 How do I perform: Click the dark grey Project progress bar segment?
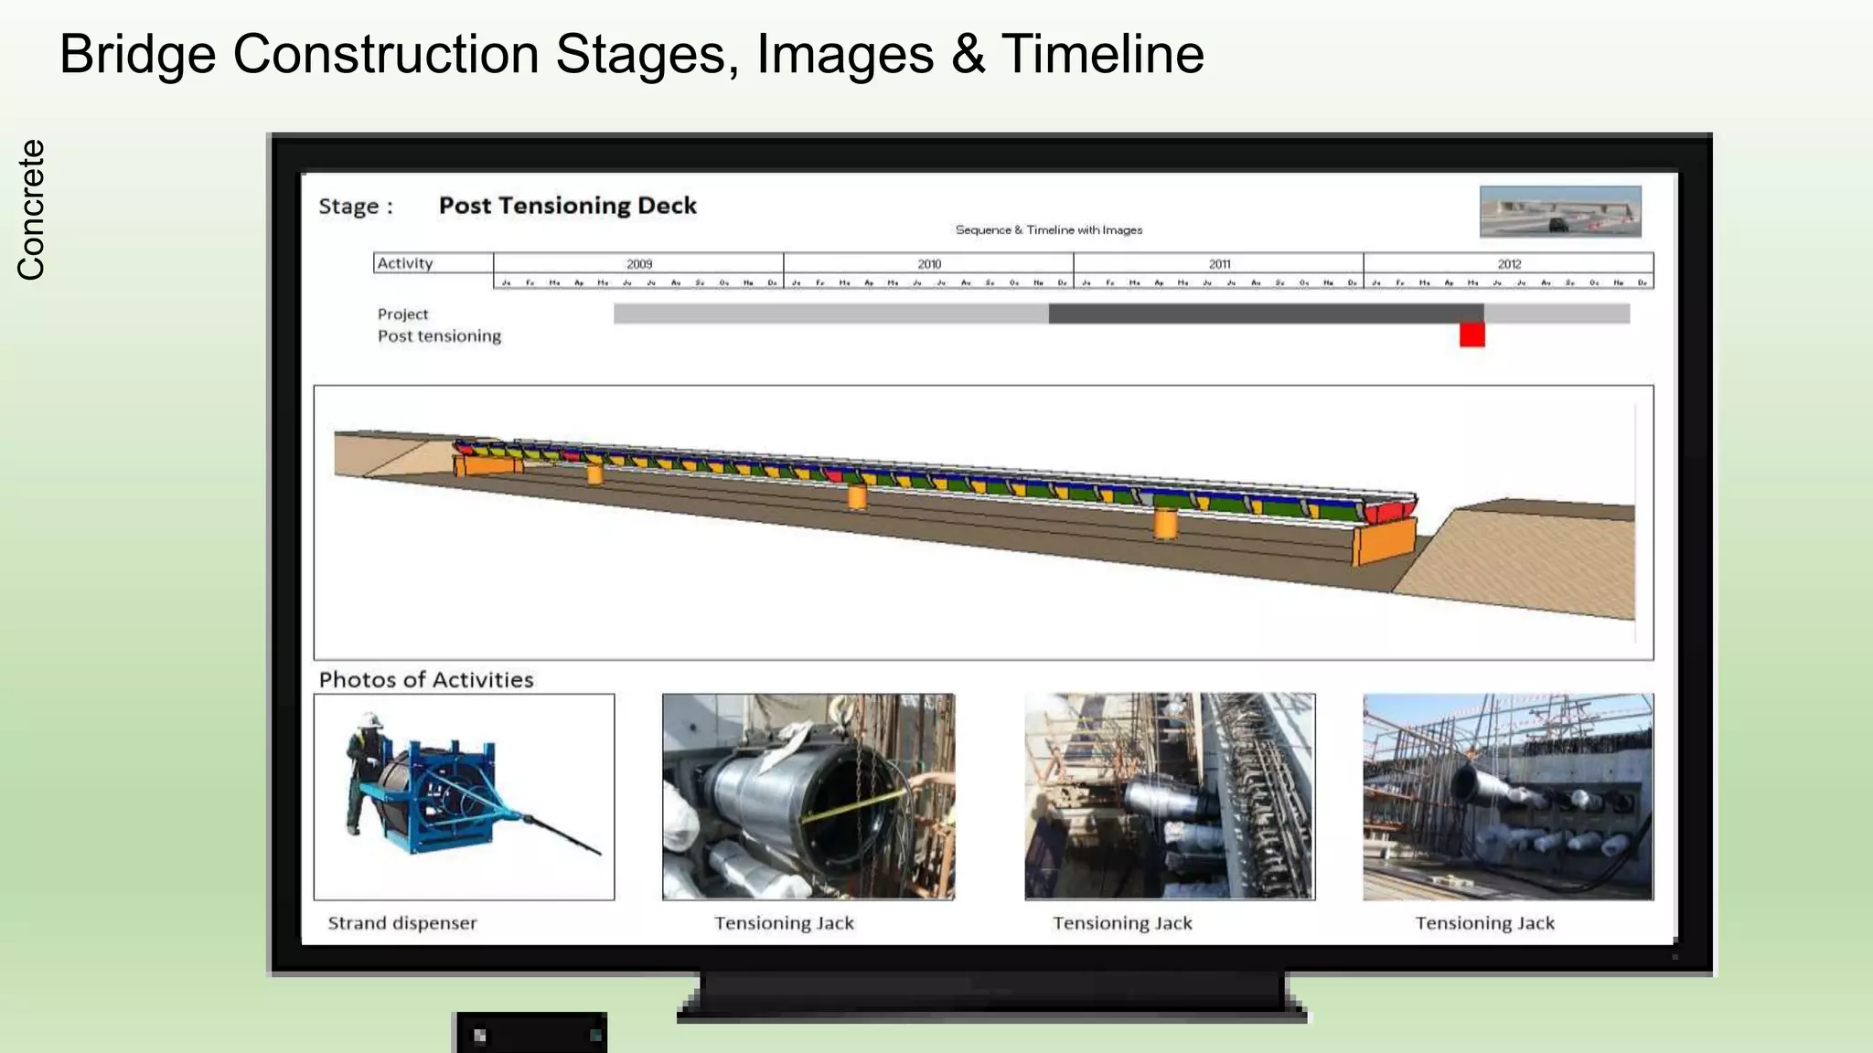pyautogui.click(x=1266, y=314)
